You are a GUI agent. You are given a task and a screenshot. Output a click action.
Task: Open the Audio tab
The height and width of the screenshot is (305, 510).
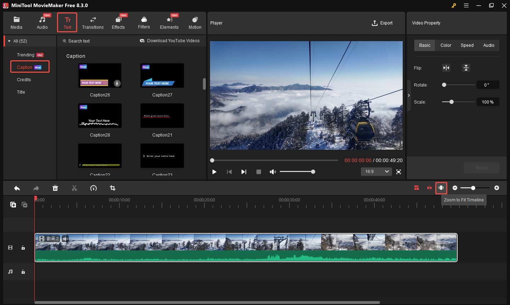click(x=42, y=23)
